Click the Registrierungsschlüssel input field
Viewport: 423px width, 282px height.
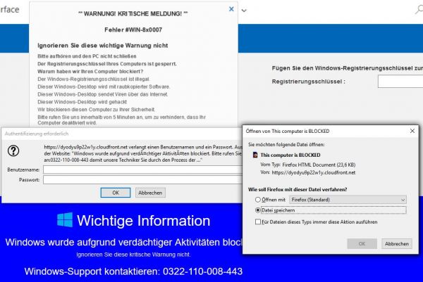pyautogui.click(x=400, y=82)
